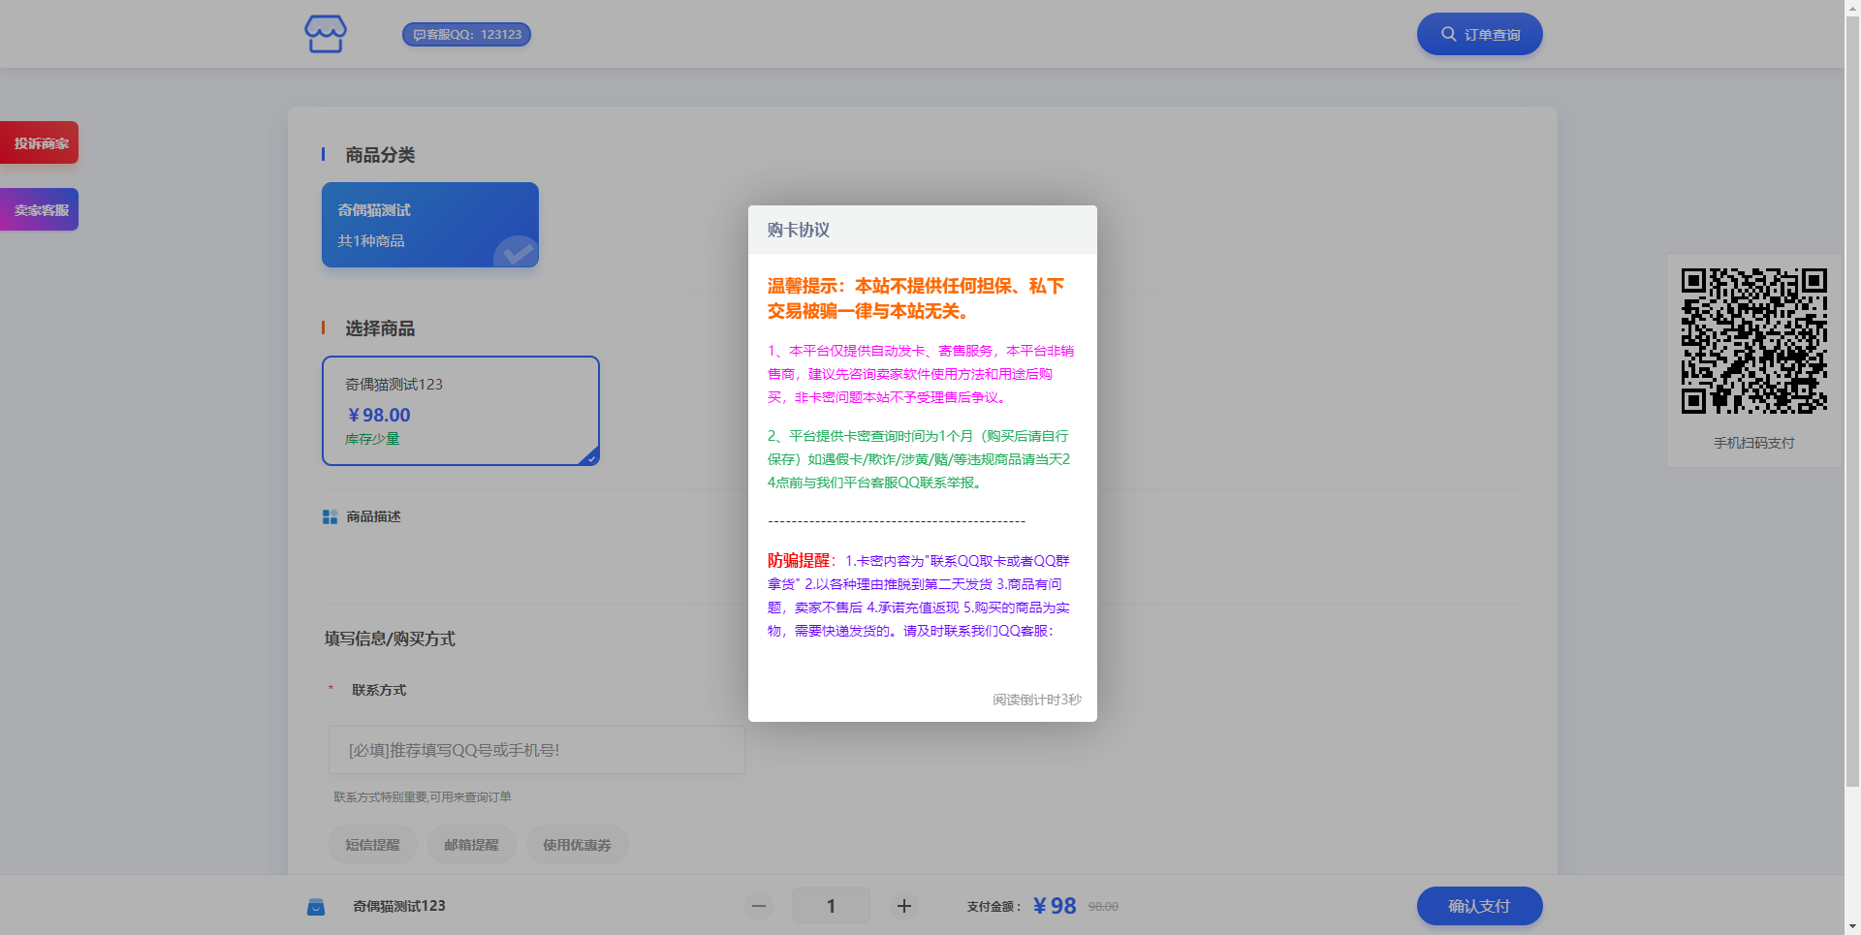Focus the 联系方式 contact input field
1861x935 pixels.
(x=536, y=750)
